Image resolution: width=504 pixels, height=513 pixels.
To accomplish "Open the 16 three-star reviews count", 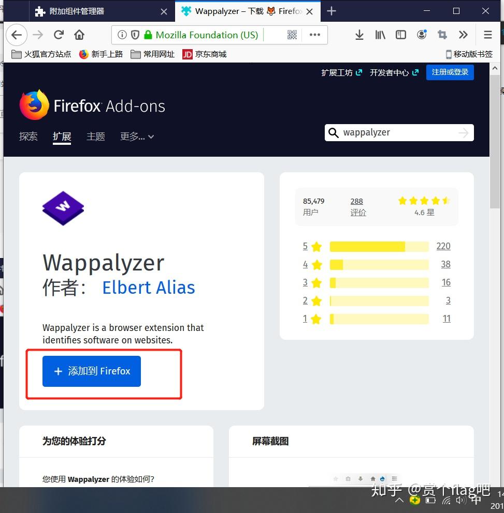I will click(446, 282).
